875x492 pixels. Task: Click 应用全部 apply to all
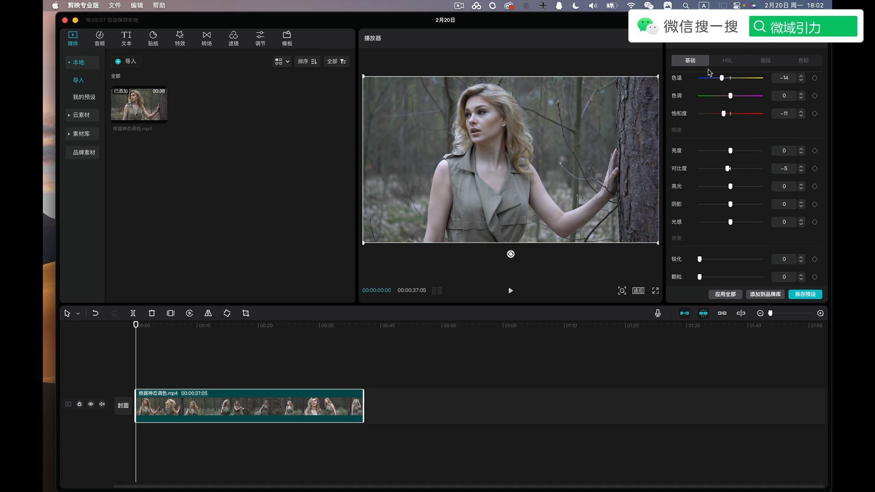click(x=725, y=294)
